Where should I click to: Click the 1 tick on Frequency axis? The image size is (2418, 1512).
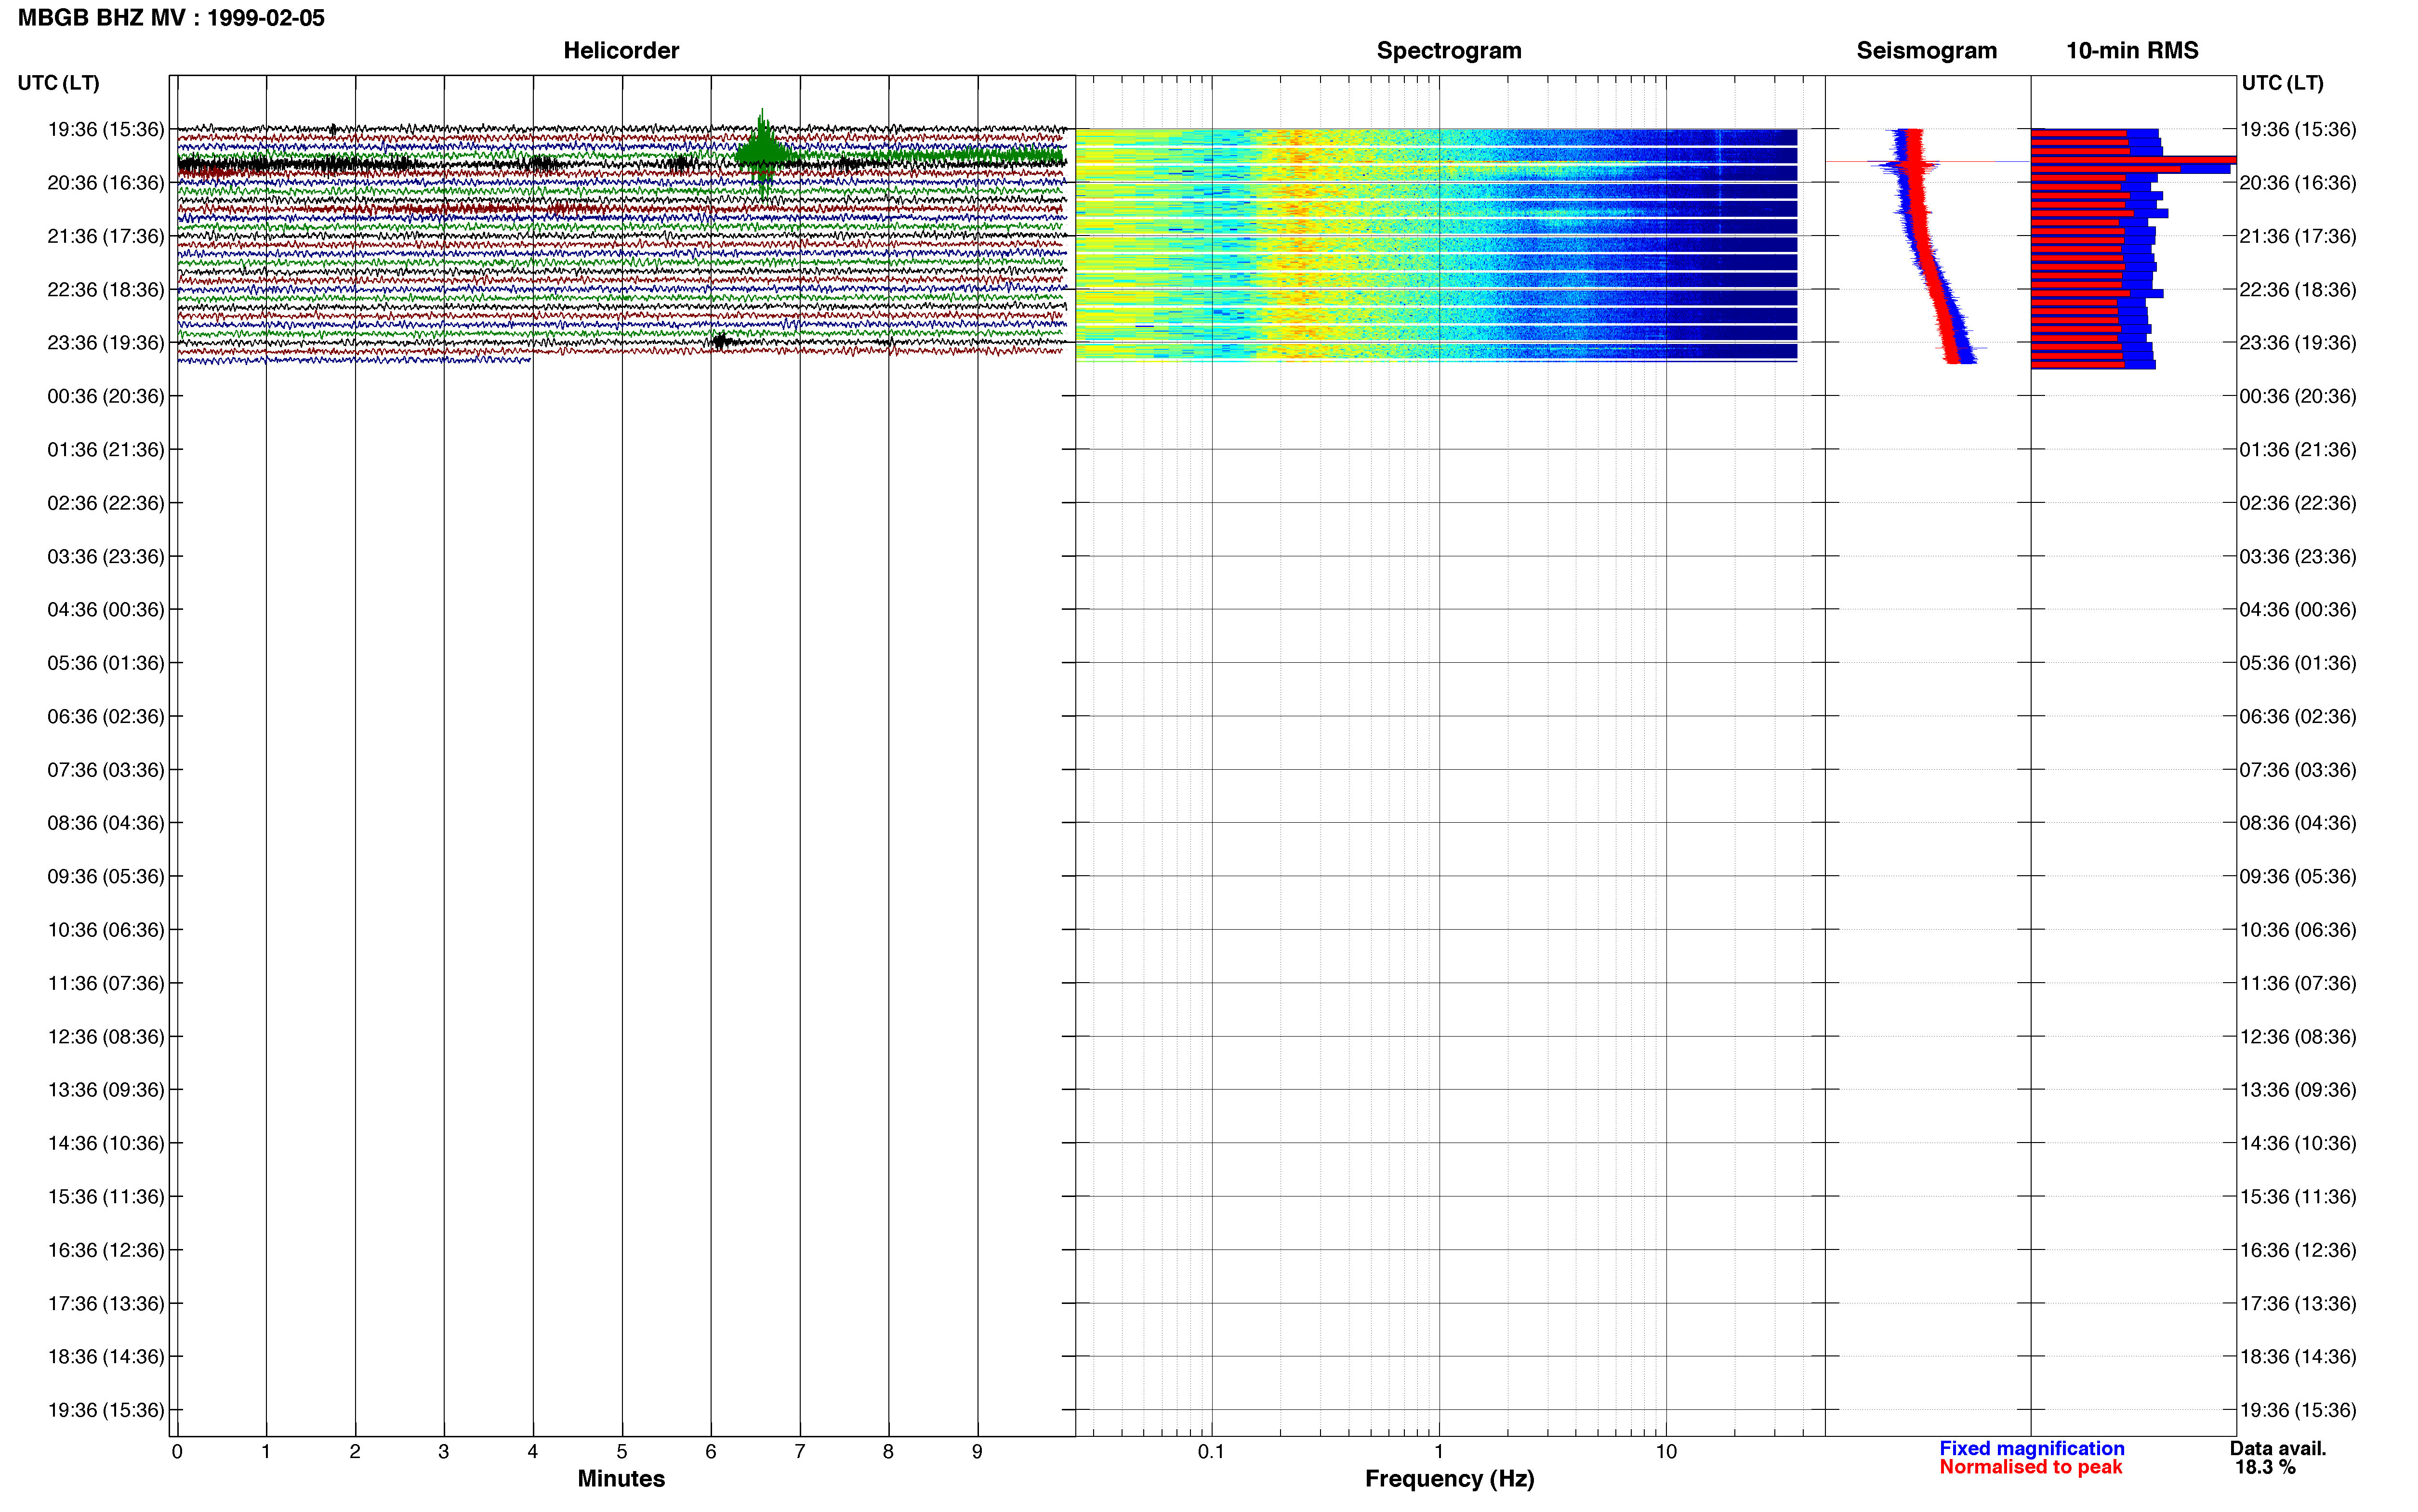[1439, 1452]
